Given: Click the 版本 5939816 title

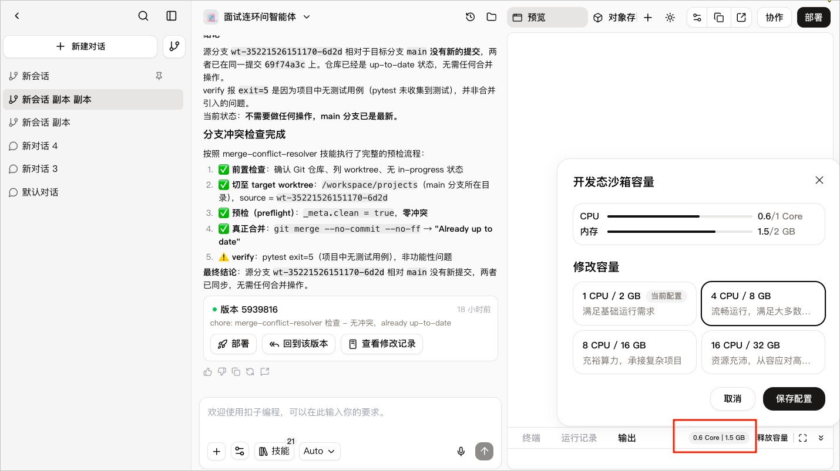Looking at the screenshot, I should point(249,310).
